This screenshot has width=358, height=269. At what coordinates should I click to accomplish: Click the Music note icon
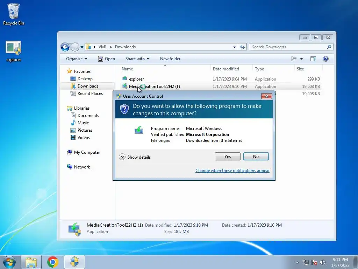pyautogui.click(x=73, y=123)
